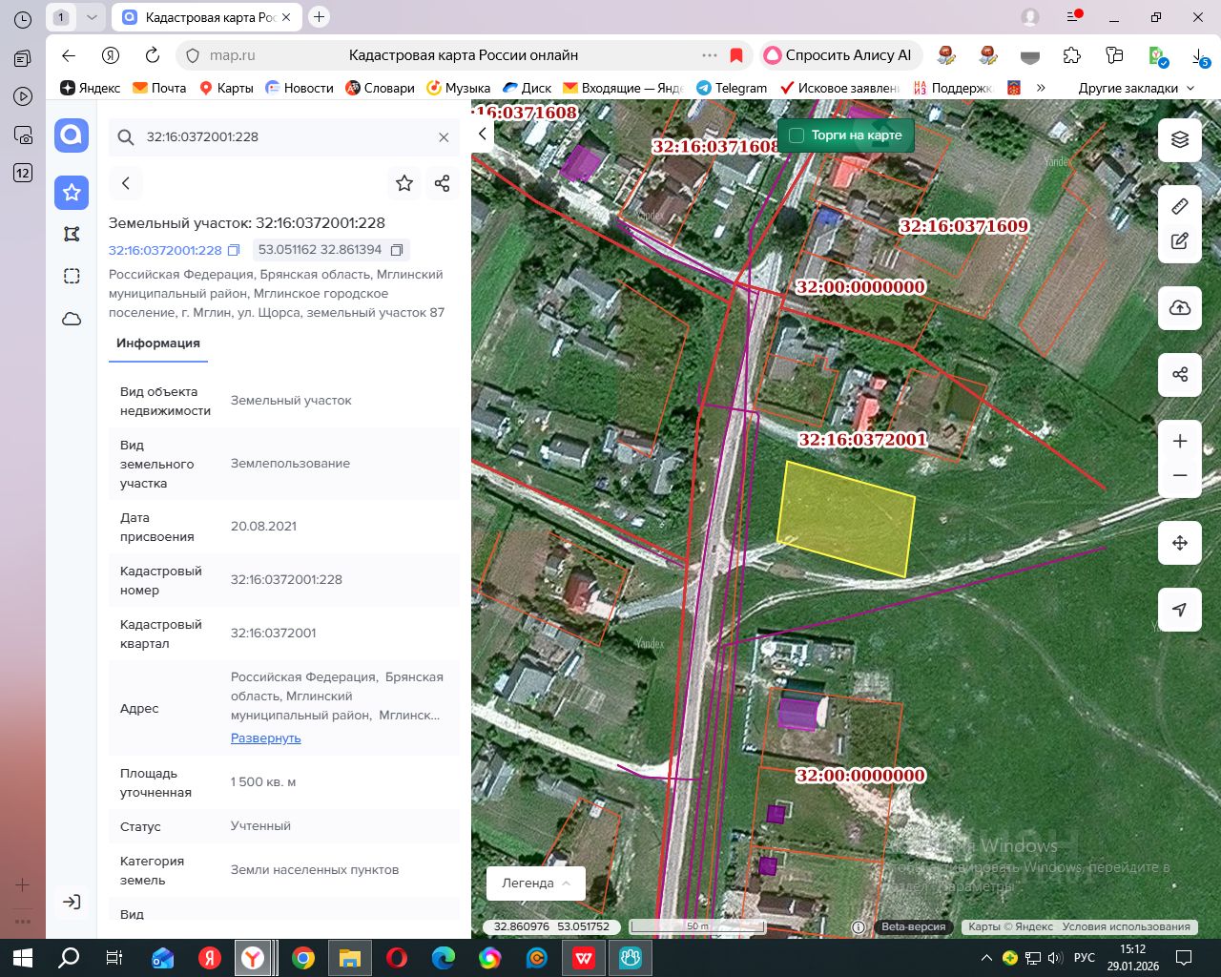Clear the cadastral number search field

[x=444, y=137]
